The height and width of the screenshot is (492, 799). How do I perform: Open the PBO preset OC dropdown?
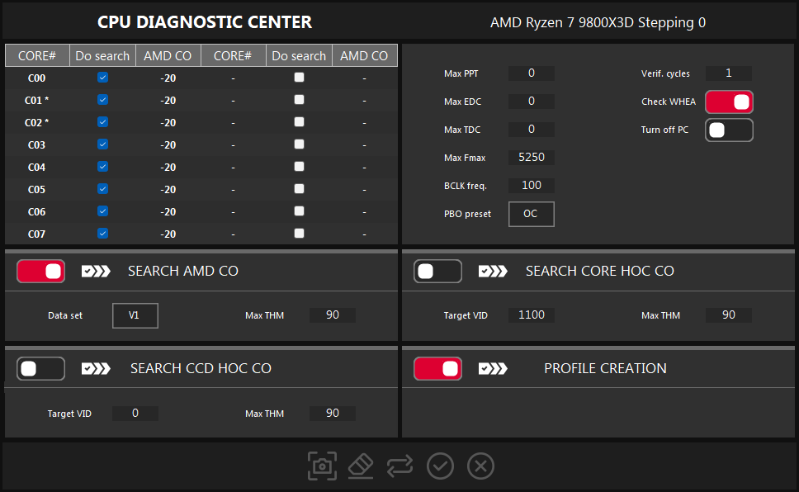tap(531, 214)
